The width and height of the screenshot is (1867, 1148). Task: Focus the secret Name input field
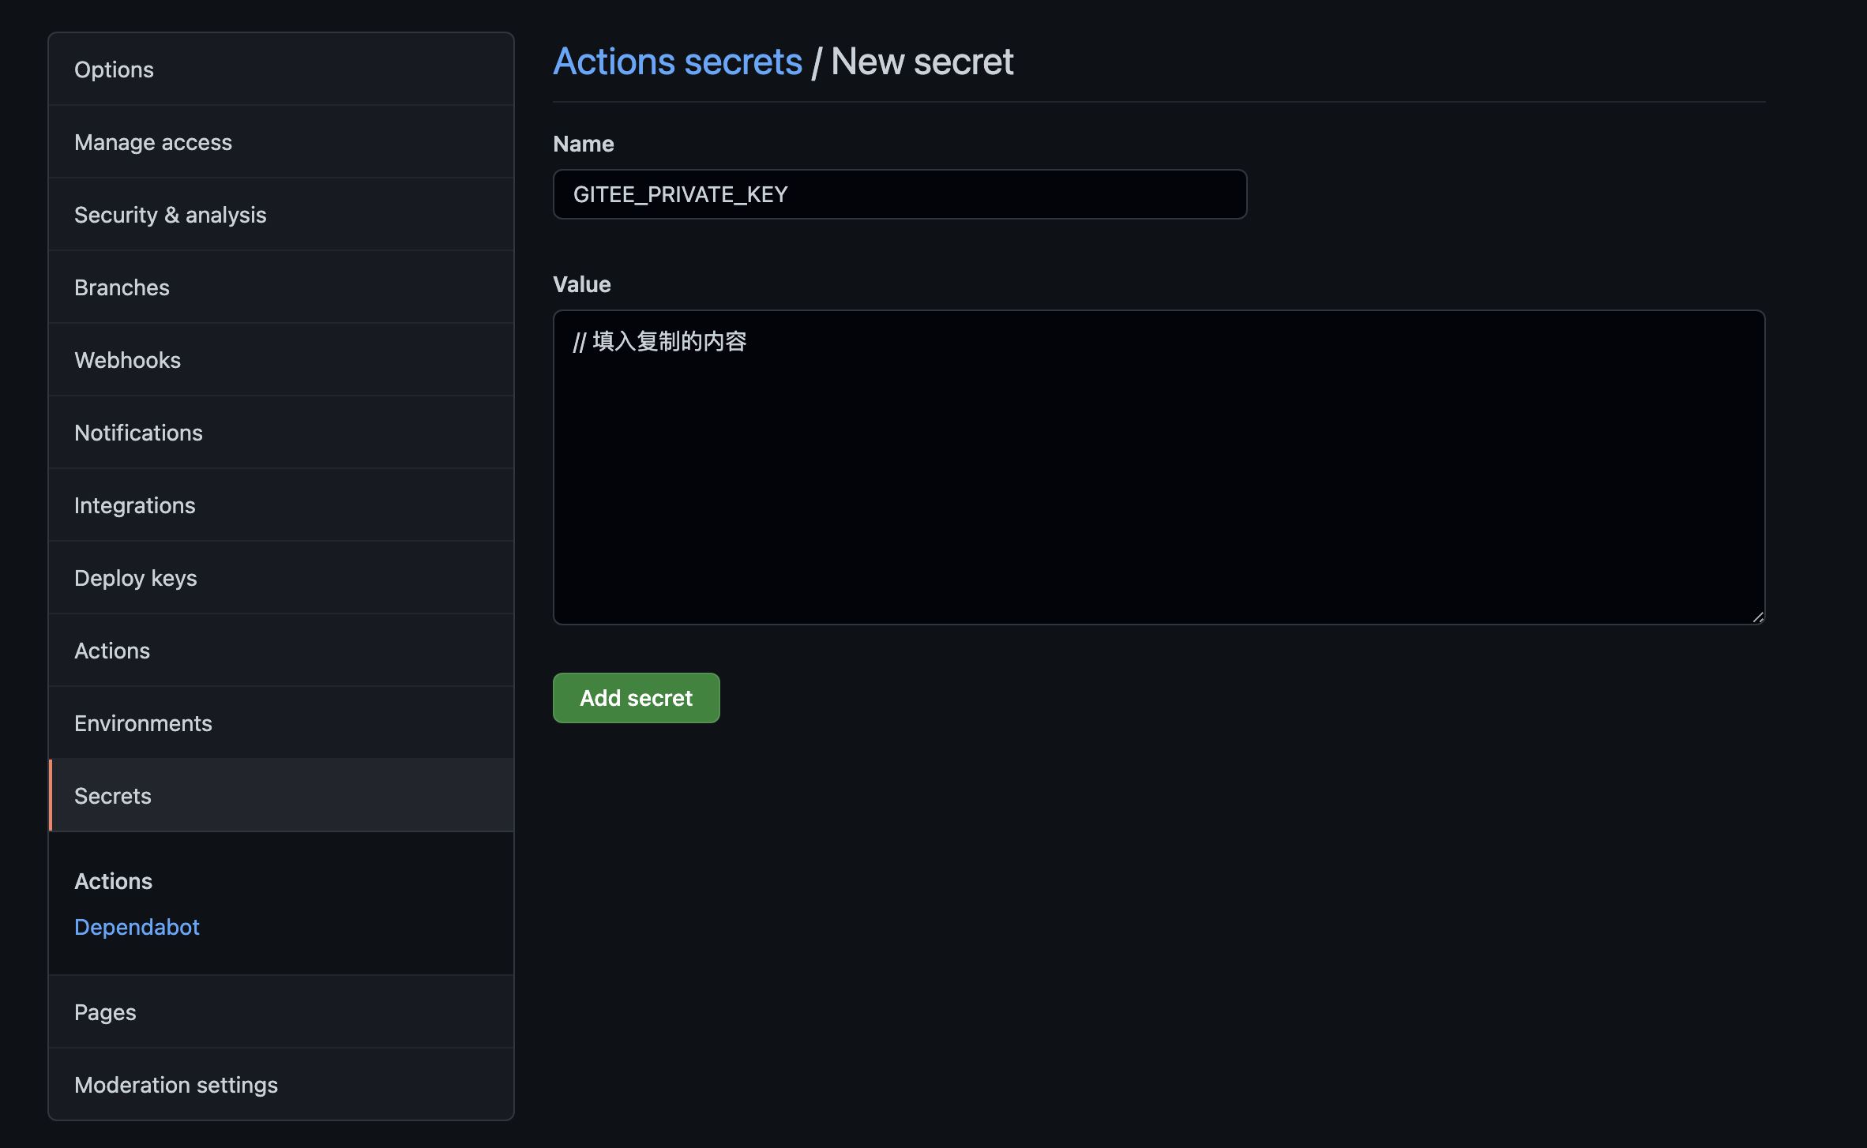(899, 194)
